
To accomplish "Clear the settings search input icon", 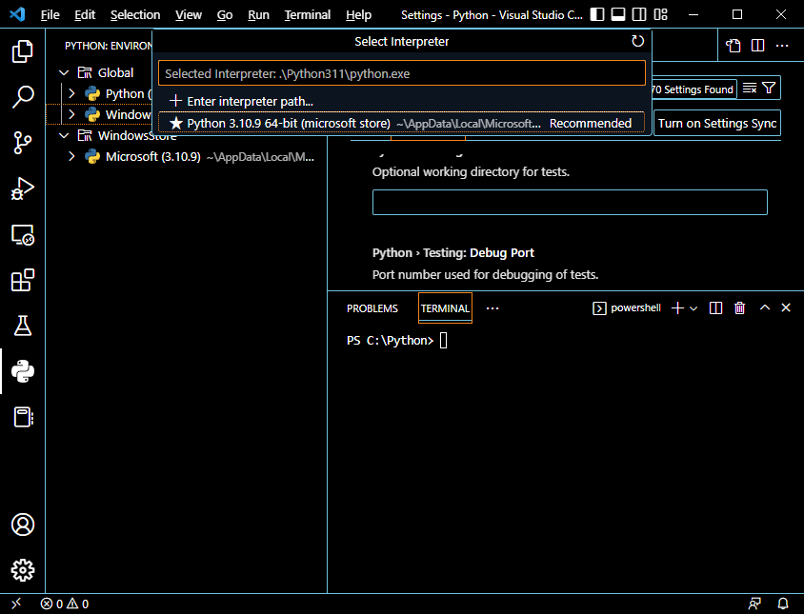I will click(x=750, y=89).
